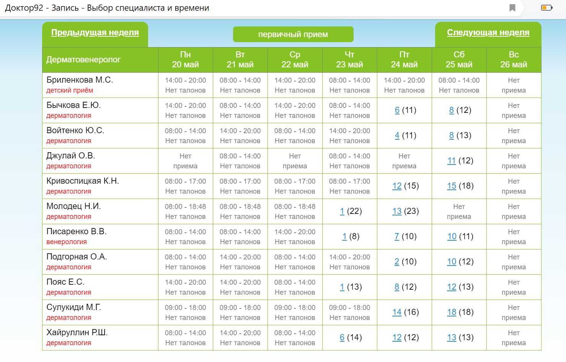Image resolution: width=566 pixels, height=362 pixels.
Task: Open Хайруллин Р.Ш. Thursday slots link 6
Action: click(342, 338)
